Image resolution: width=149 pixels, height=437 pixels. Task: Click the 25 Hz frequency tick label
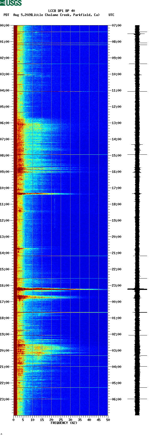[x=61, y=420]
